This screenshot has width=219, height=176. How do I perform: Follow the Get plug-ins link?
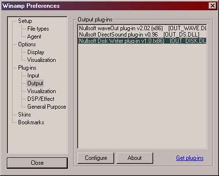[190, 158]
